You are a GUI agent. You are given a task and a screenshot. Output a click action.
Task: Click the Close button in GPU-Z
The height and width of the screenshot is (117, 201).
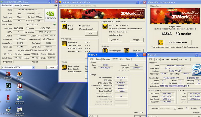(x=52, y=67)
